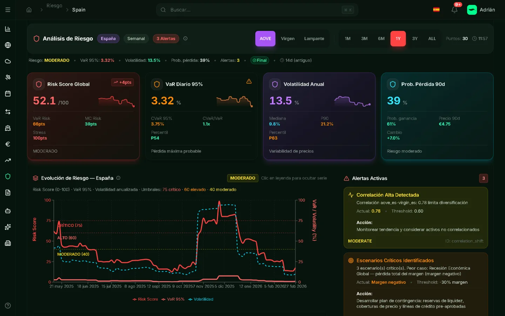Viewport: 505px width, 316px height.
Task: Click the 3 Alertas badge button
Action: pos(166,39)
